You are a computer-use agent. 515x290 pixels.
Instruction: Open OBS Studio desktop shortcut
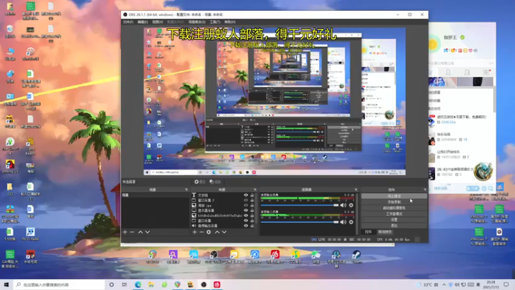214,256
